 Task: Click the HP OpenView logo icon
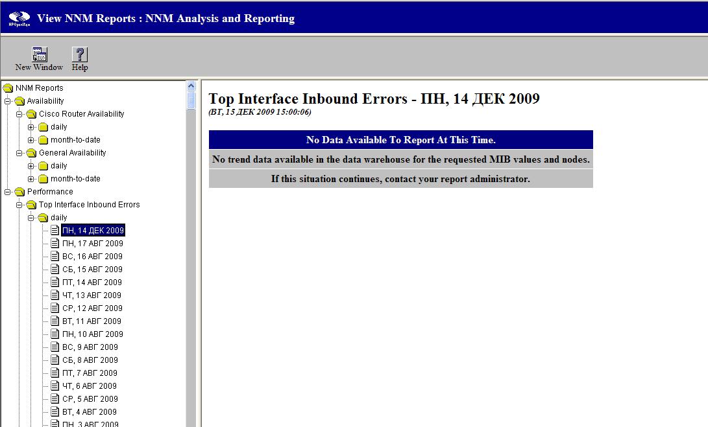(x=19, y=19)
